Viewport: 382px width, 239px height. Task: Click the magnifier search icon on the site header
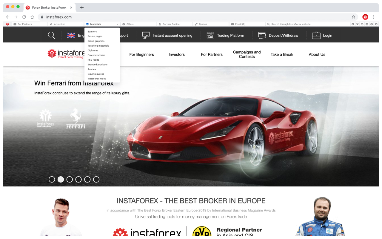(x=52, y=35)
